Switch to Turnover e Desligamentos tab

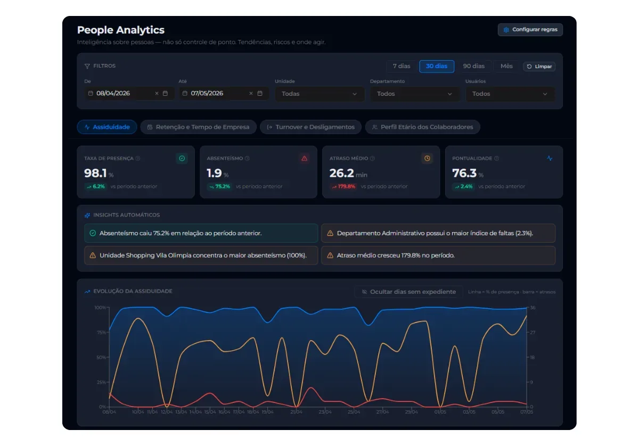pyautogui.click(x=311, y=127)
